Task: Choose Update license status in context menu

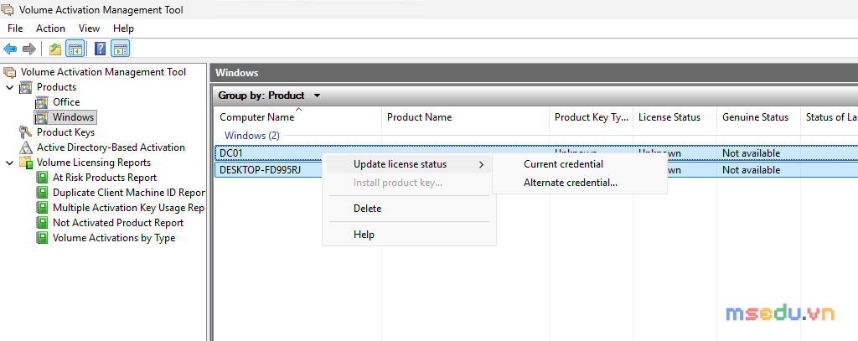Action: click(409, 164)
